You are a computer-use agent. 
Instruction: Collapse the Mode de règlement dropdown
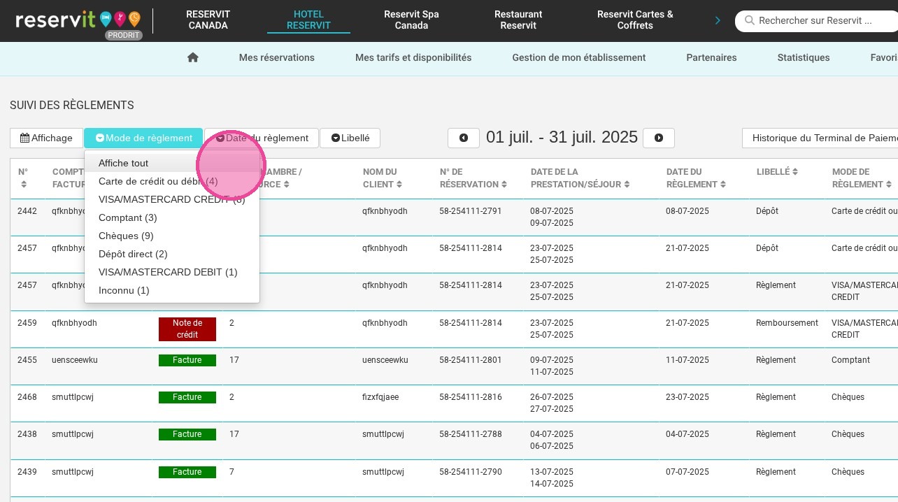(x=143, y=138)
